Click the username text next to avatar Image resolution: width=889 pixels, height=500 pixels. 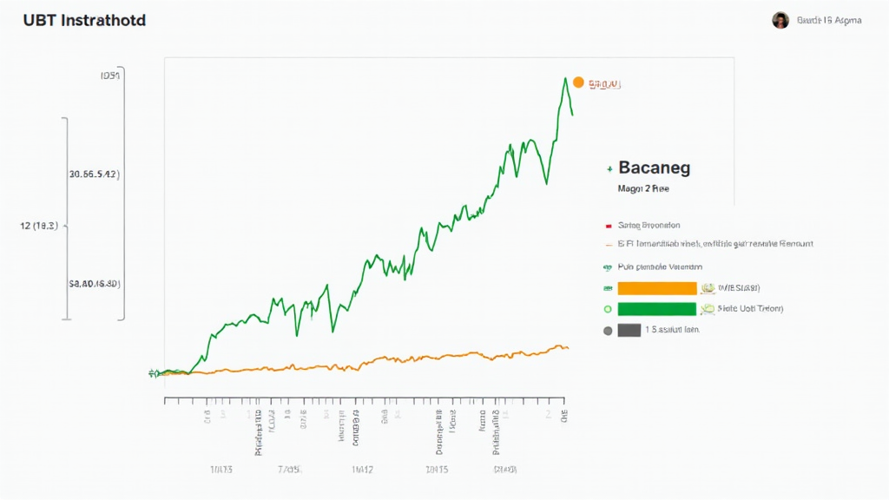click(x=828, y=20)
